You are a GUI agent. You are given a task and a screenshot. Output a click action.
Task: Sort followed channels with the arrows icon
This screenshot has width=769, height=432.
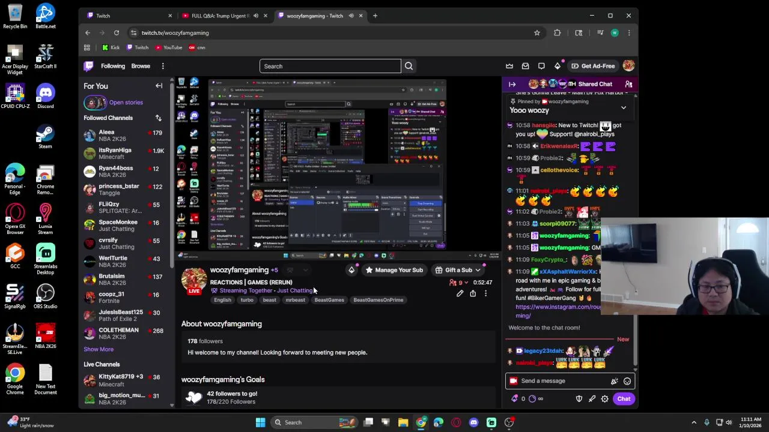(x=158, y=118)
